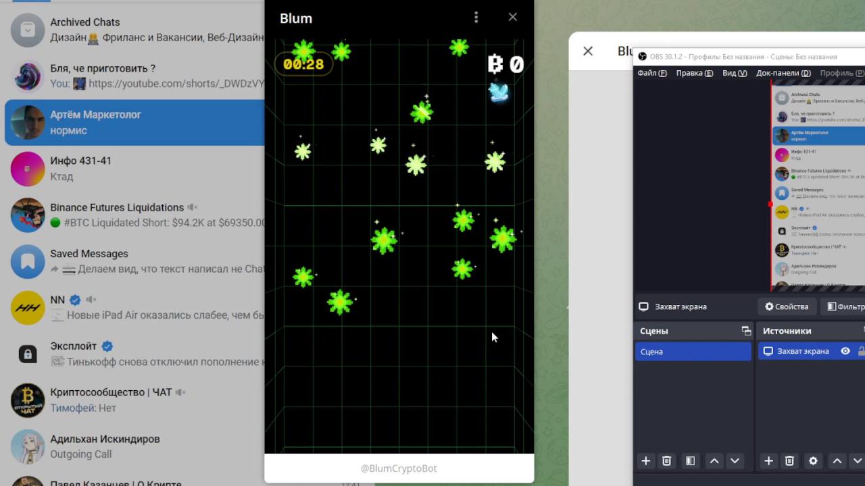The width and height of the screenshot is (865, 486).
Task: Move scene up in Сцены list
Action: (x=714, y=461)
